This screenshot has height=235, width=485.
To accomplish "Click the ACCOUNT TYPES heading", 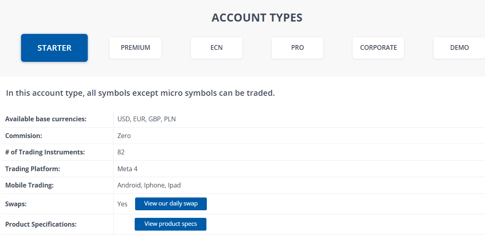I will tap(257, 17).
